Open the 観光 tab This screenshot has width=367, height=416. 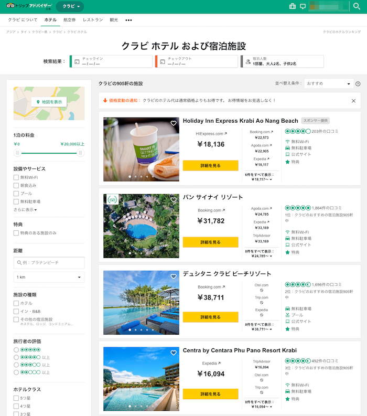click(x=114, y=20)
